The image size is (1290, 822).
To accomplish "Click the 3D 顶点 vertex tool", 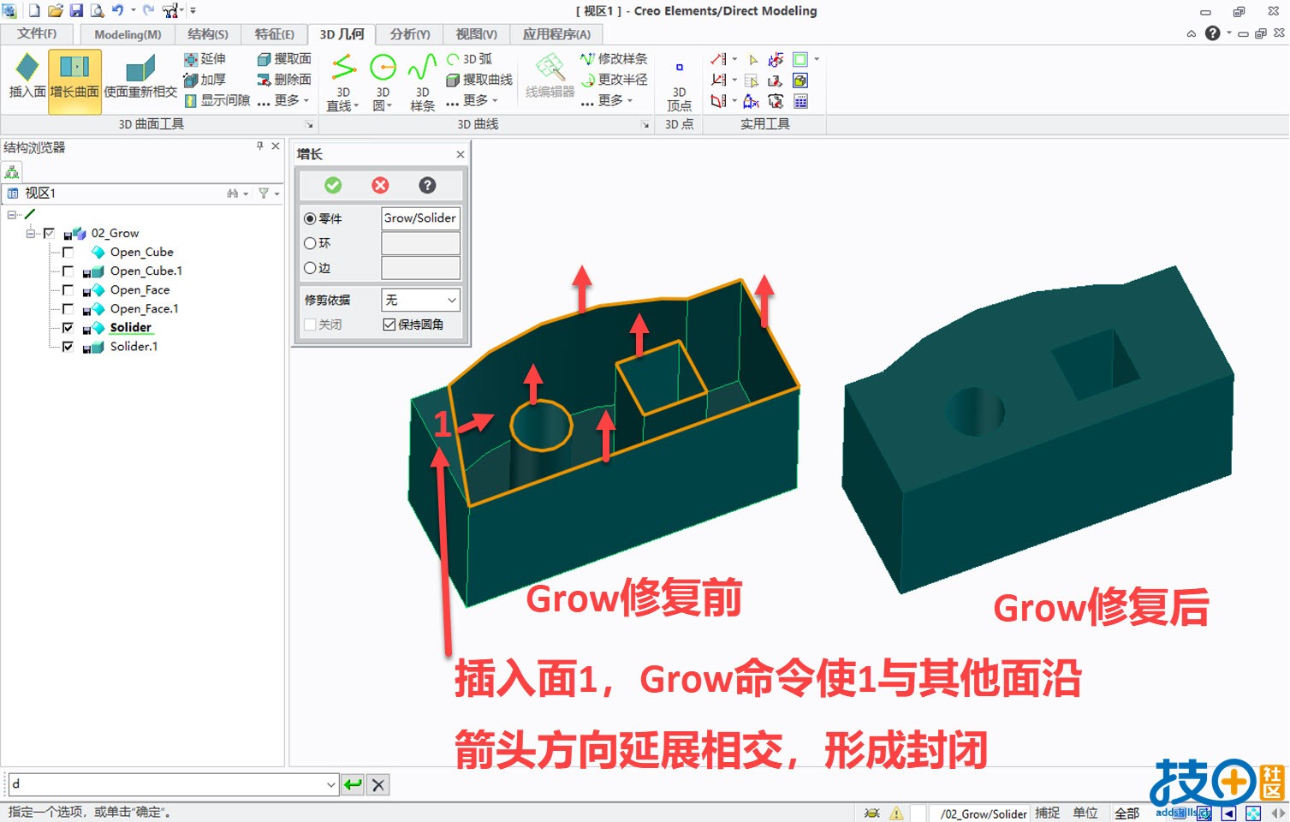I will (680, 86).
